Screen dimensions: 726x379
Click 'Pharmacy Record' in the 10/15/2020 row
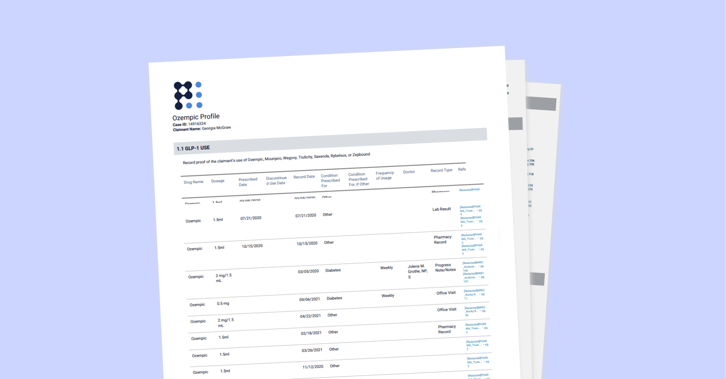[442, 240]
